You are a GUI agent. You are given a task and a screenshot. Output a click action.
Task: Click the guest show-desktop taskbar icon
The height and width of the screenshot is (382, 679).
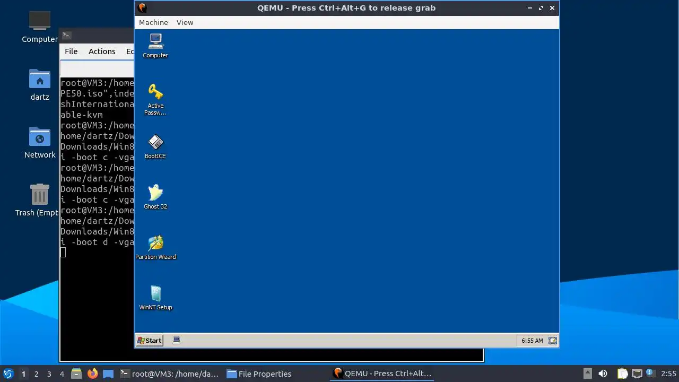[x=177, y=341]
